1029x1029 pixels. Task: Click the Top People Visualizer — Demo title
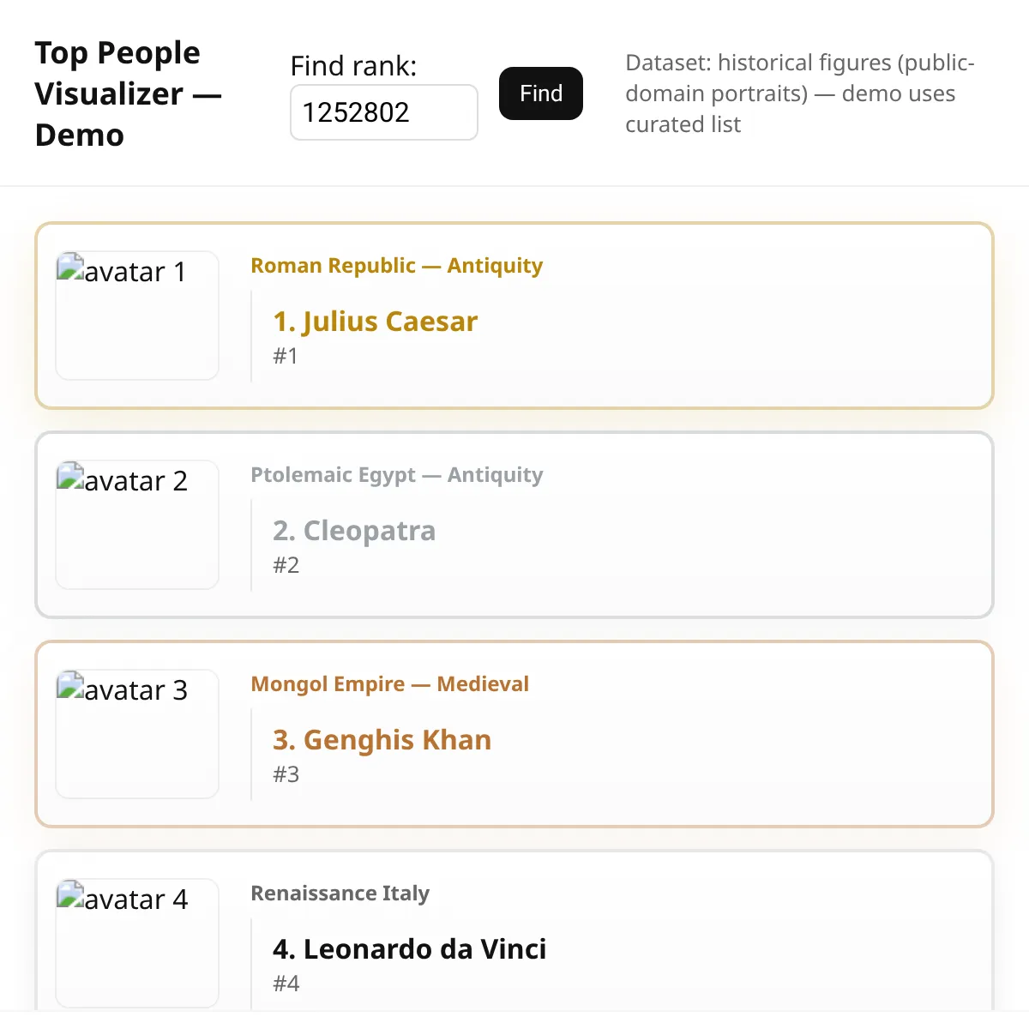point(127,93)
